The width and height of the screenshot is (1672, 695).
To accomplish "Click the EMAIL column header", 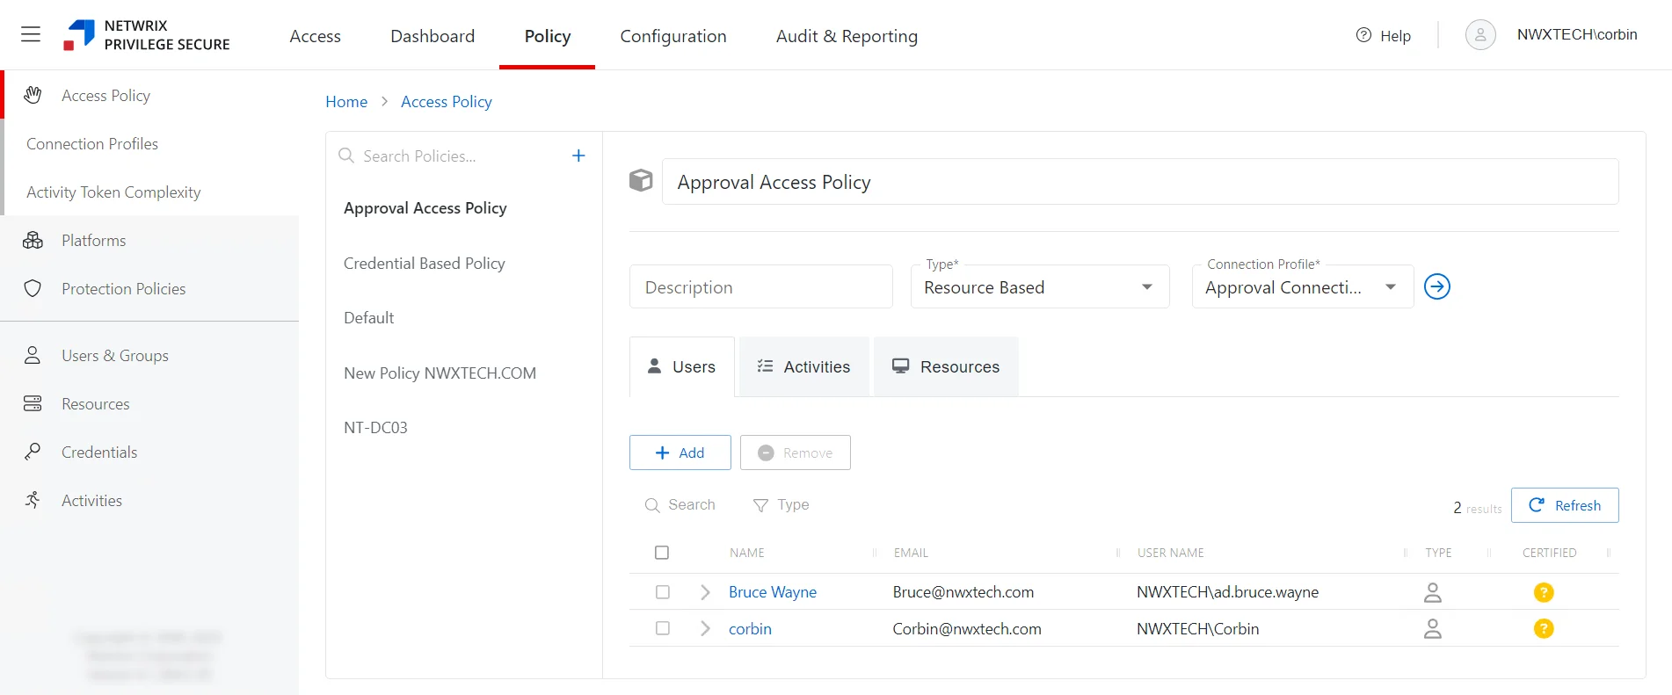I will pyautogui.click(x=911, y=553).
